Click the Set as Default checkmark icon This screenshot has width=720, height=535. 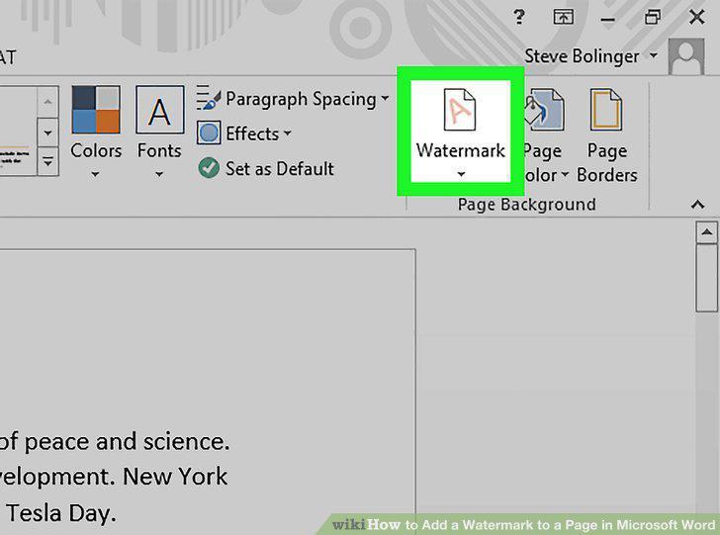[209, 168]
